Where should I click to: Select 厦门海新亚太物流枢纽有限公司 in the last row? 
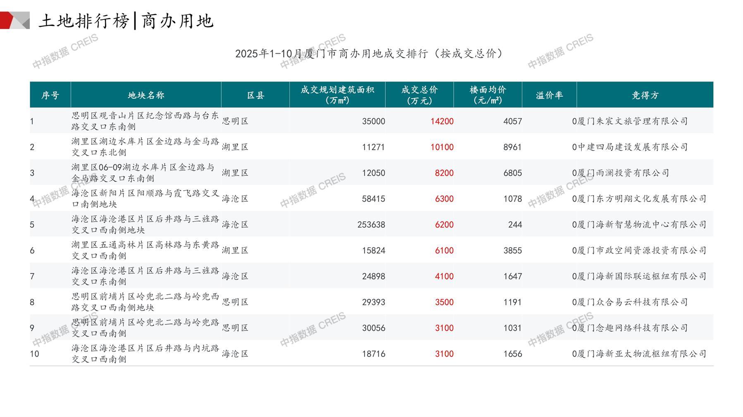(642, 354)
